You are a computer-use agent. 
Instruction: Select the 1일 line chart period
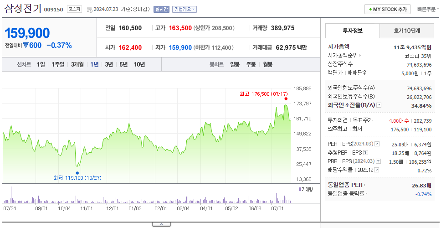click(x=41, y=64)
